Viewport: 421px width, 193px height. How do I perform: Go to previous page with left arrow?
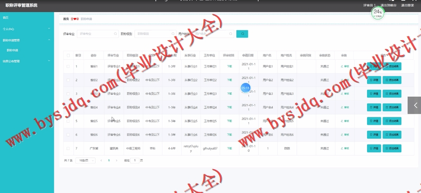[x=101, y=161]
